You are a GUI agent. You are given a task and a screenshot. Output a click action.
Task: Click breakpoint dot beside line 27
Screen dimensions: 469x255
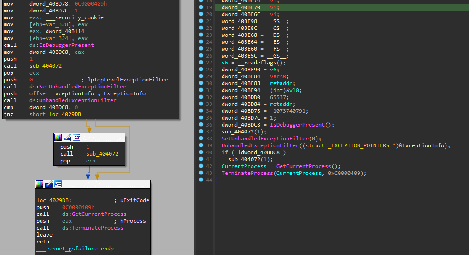[201, 63]
